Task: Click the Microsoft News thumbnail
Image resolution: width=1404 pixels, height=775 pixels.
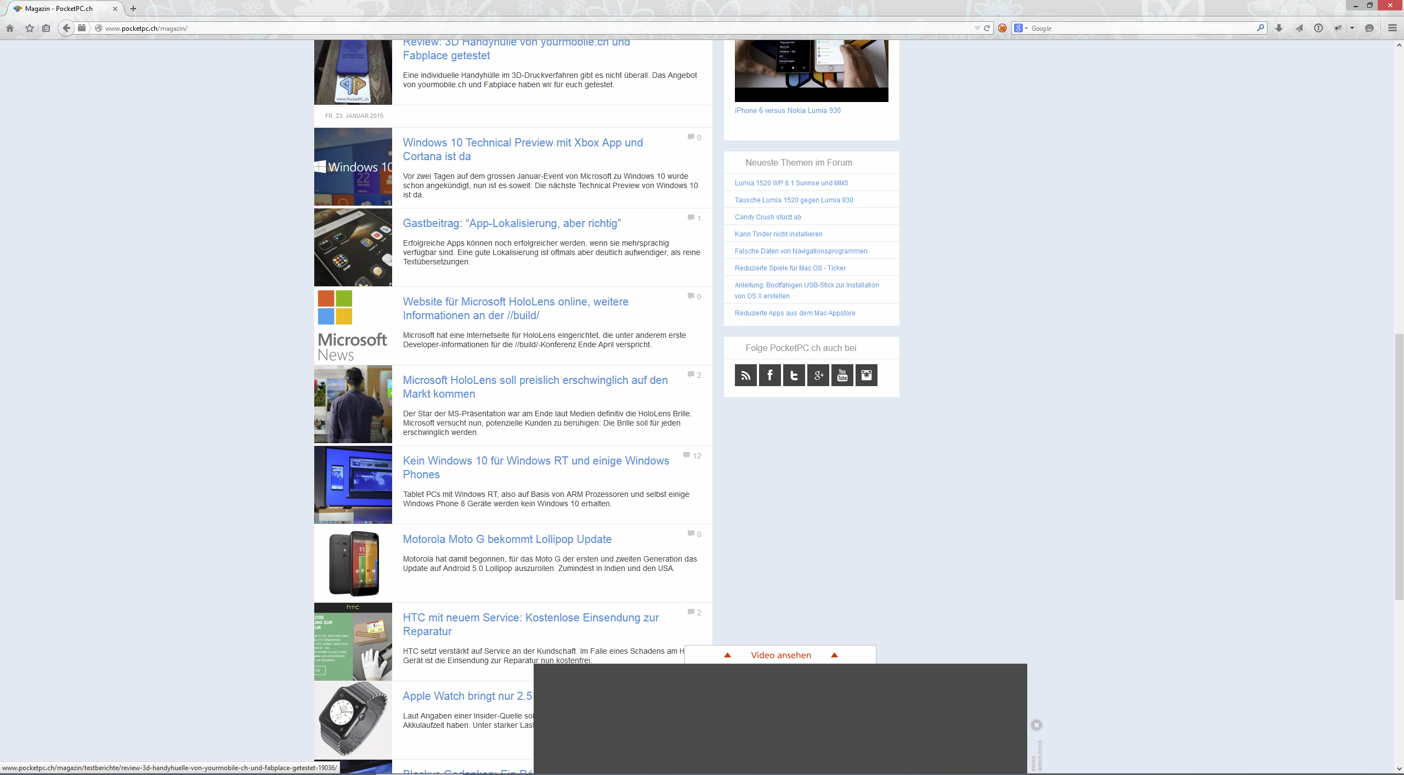Action: [353, 326]
